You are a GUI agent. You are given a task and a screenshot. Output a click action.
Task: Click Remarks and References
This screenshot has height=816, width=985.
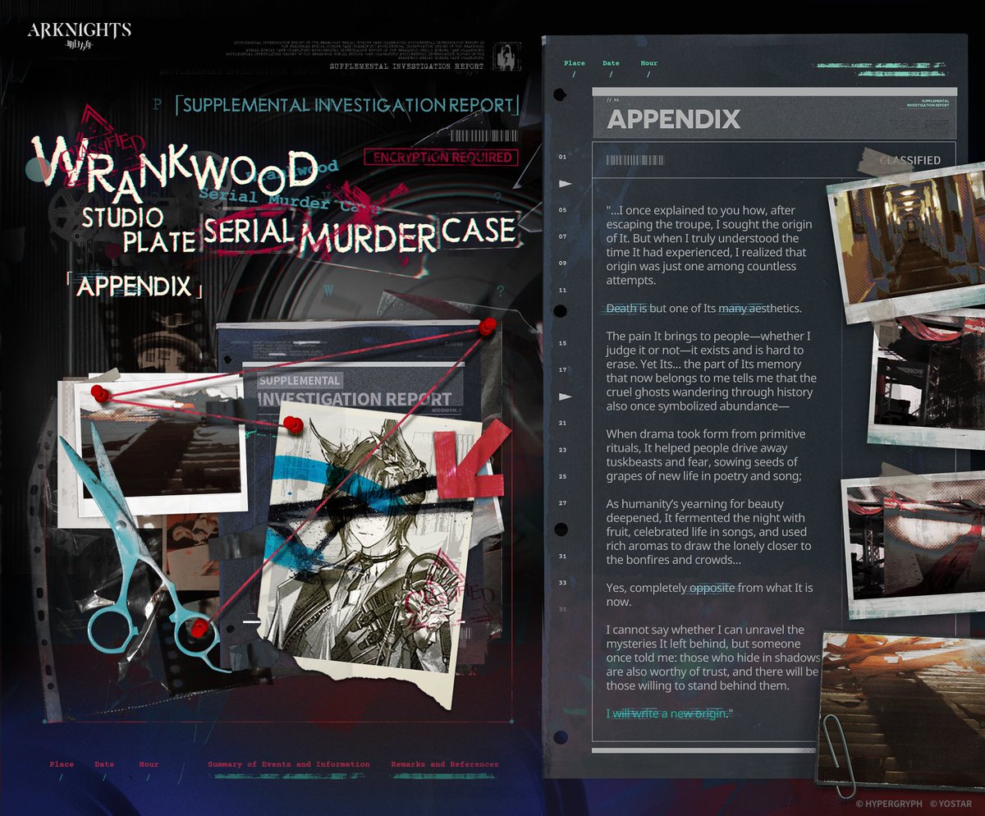pyautogui.click(x=444, y=764)
